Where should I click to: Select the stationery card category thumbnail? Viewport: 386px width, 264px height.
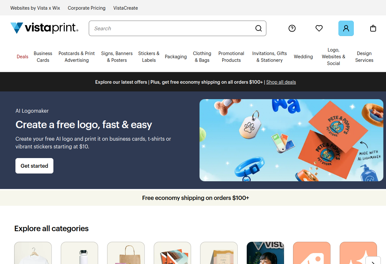click(219, 253)
